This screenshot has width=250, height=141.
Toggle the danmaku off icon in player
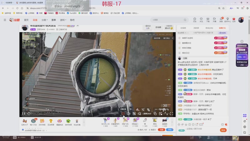tap(134, 114)
